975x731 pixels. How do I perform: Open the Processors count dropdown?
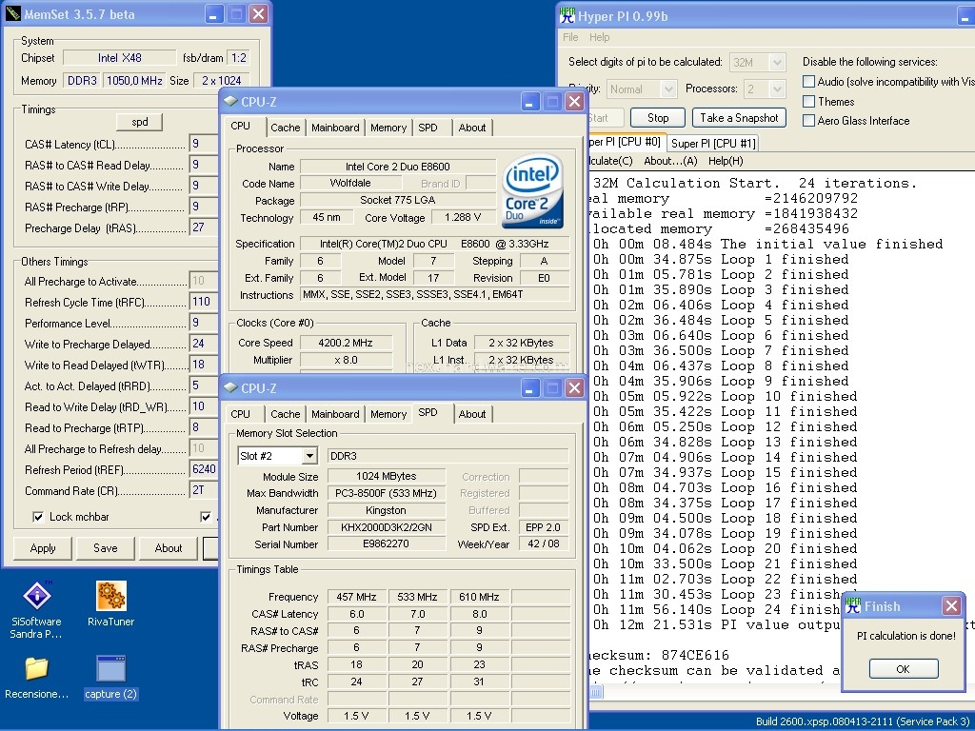click(777, 89)
